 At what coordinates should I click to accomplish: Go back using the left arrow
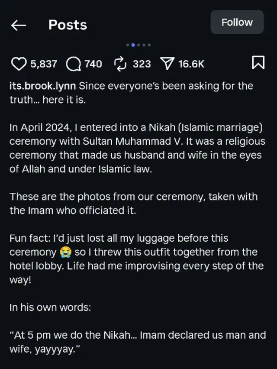(x=19, y=26)
